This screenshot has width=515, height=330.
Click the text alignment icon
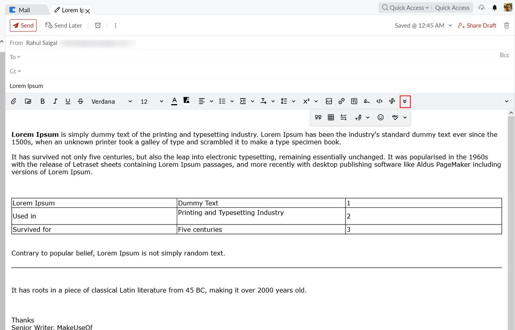202,101
